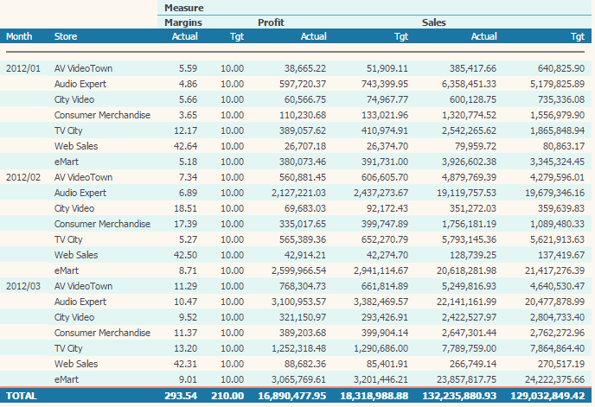Select the 2012/02 month row label

pyautogui.click(x=23, y=176)
